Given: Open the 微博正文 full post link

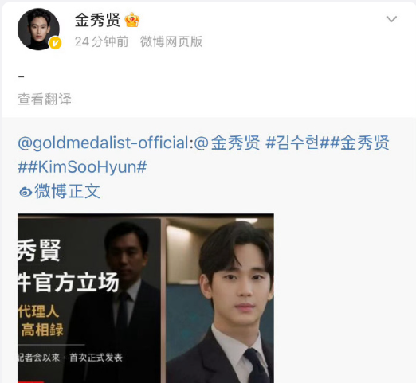Looking at the screenshot, I should pos(67,191).
